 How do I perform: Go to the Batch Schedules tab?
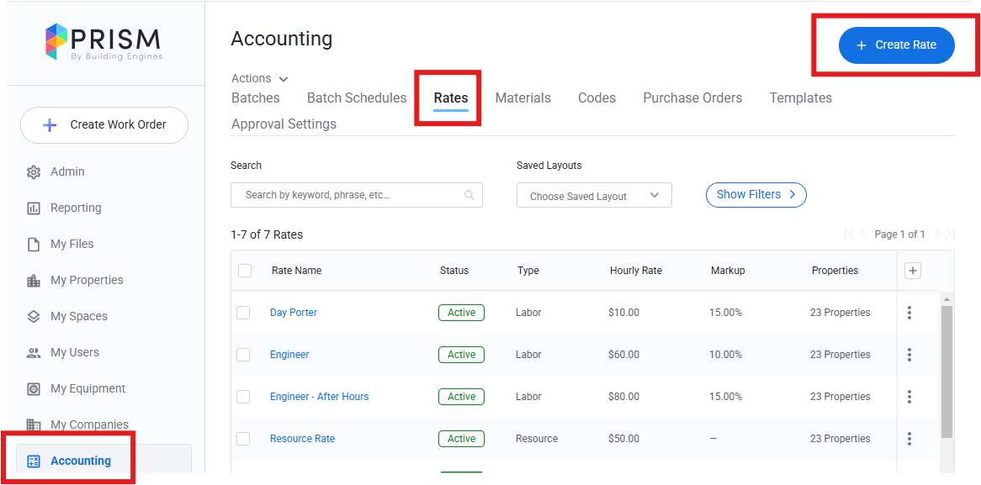[x=357, y=98]
